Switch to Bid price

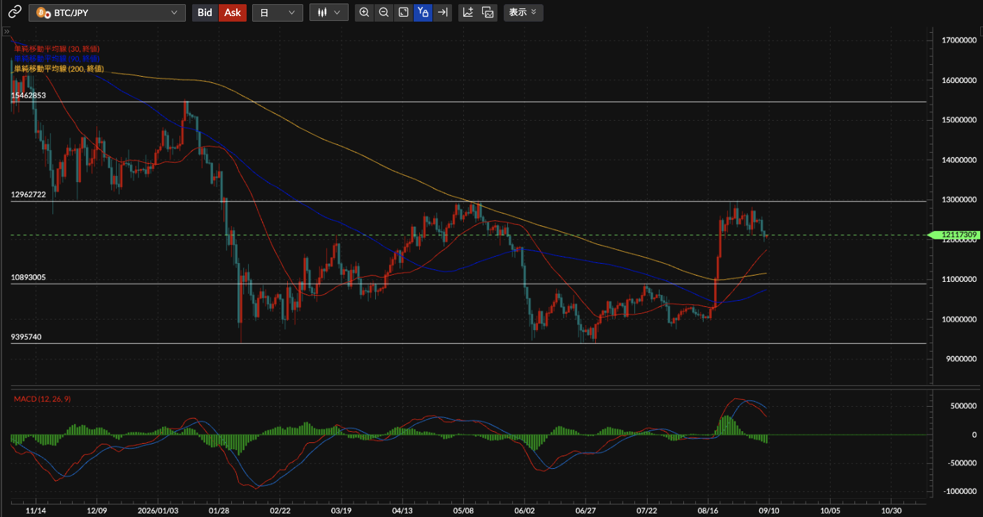[x=205, y=13]
